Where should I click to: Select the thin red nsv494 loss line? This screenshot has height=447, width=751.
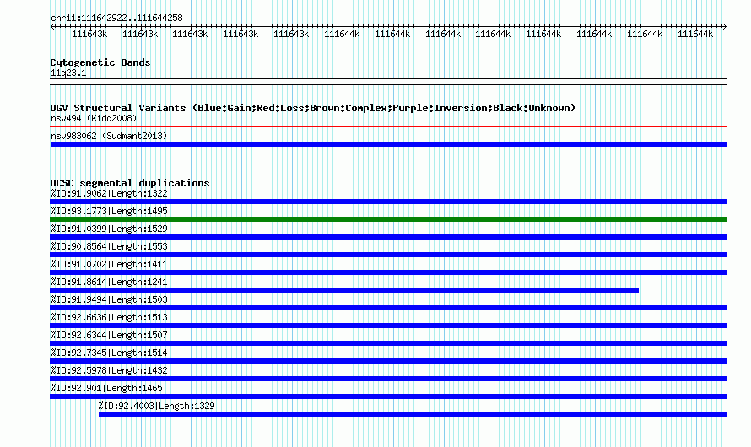[388, 127]
